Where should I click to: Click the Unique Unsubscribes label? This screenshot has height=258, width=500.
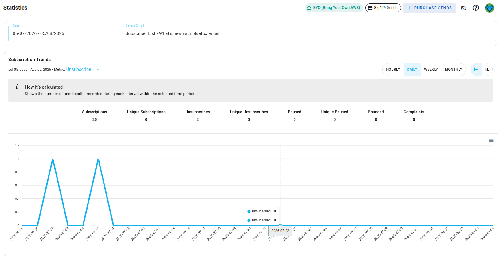point(249,112)
